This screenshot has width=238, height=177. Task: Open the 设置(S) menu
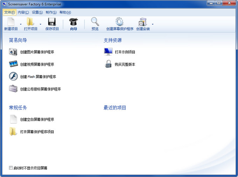click(x=37, y=13)
